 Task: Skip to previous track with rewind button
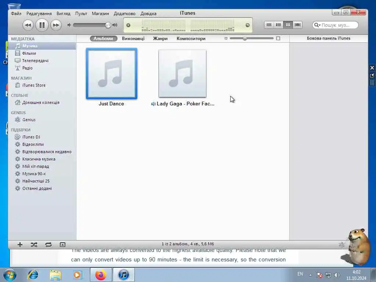(x=28, y=25)
